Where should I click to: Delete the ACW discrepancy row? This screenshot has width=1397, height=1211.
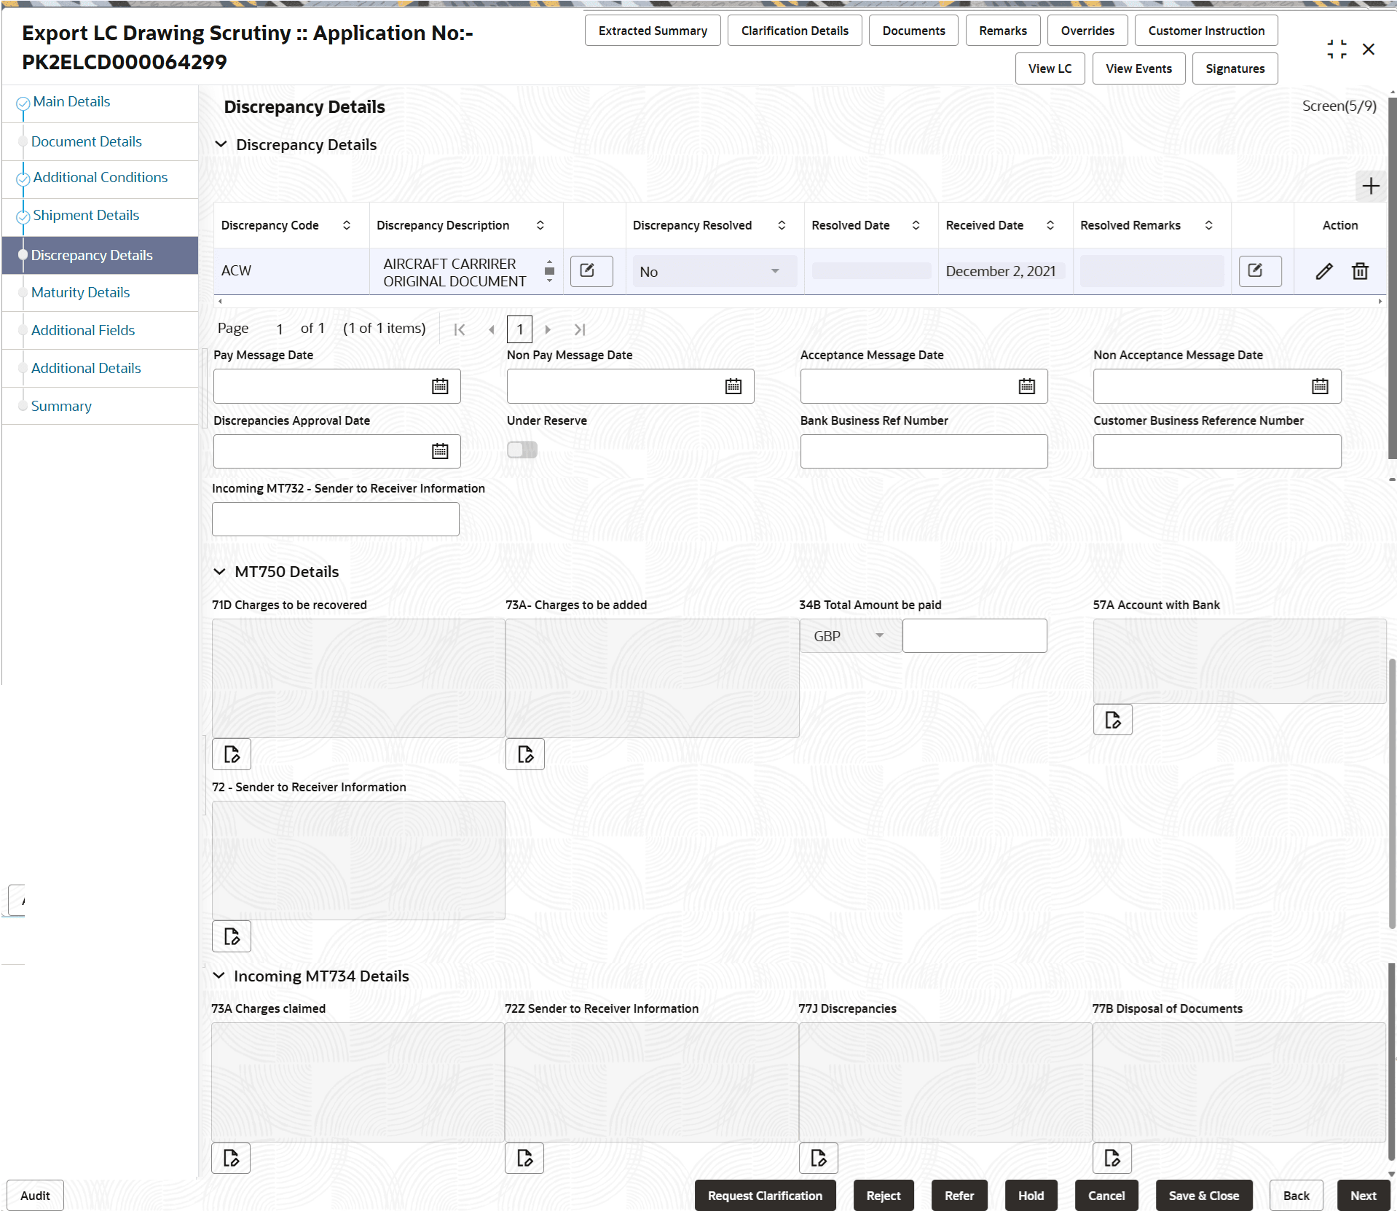coord(1361,270)
